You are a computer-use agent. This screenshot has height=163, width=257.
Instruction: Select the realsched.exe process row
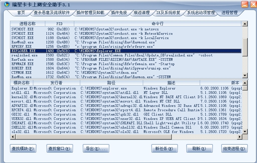point(126,55)
